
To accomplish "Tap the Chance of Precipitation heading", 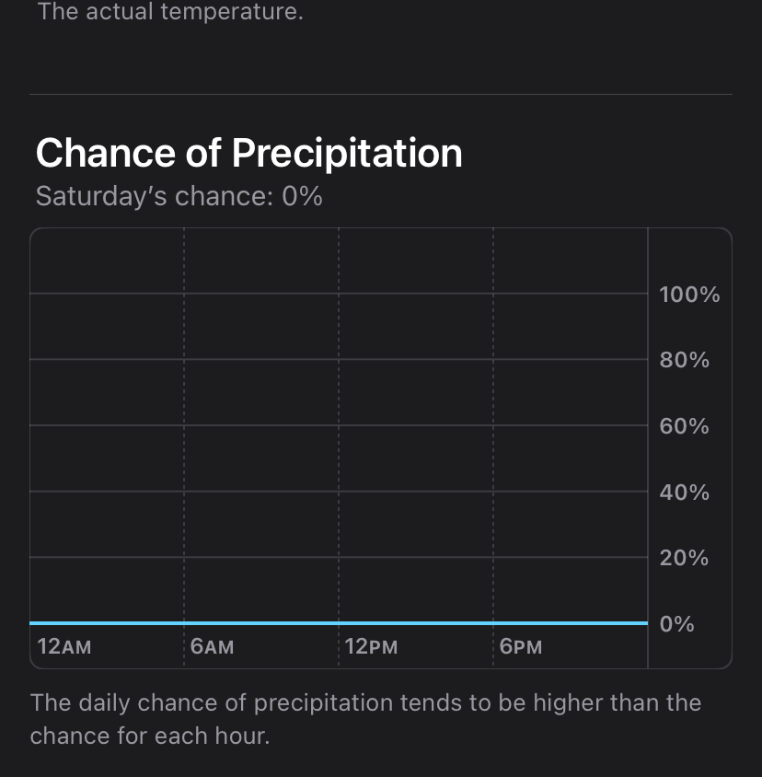I will (248, 153).
